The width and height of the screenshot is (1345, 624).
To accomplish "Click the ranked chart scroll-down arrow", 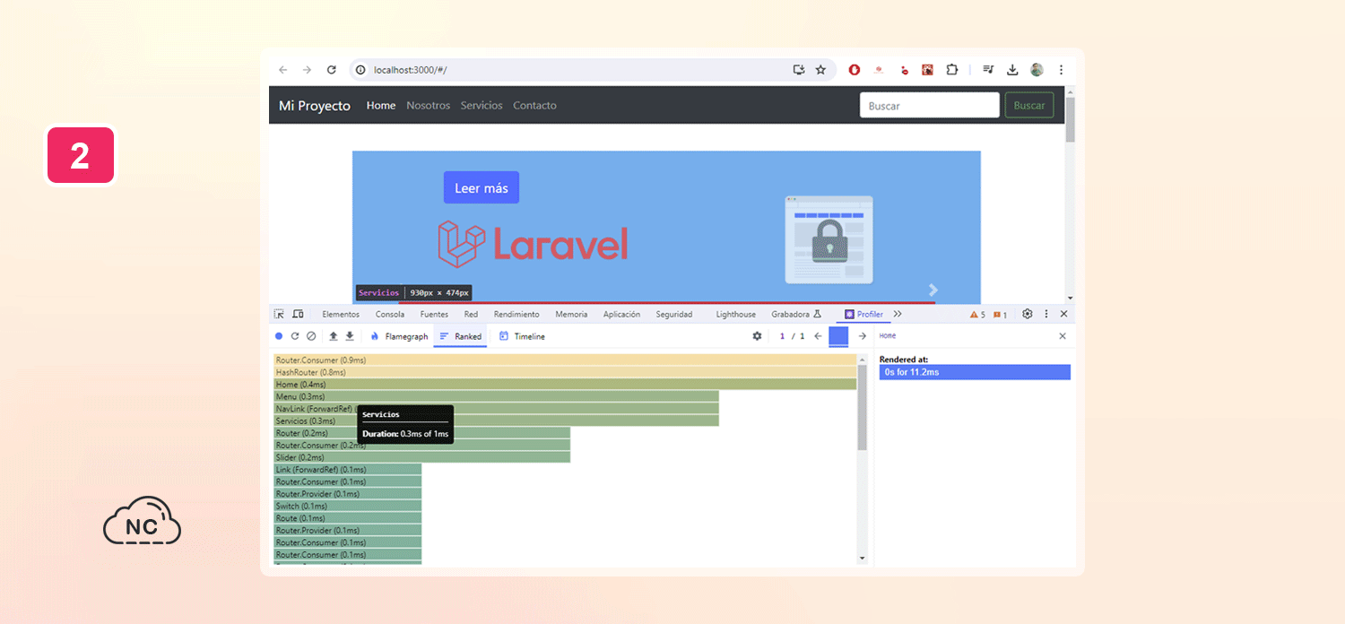I will [x=863, y=558].
